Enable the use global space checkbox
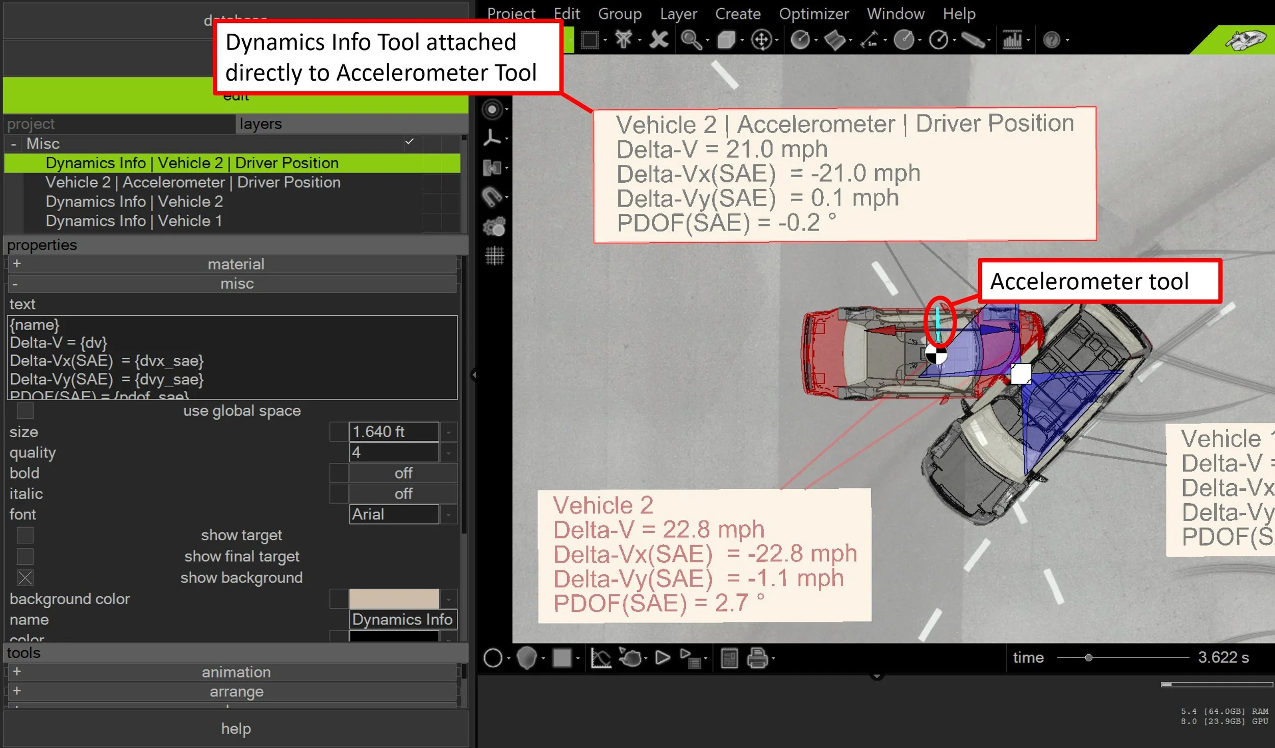The width and height of the screenshot is (1275, 748). (x=25, y=411)
